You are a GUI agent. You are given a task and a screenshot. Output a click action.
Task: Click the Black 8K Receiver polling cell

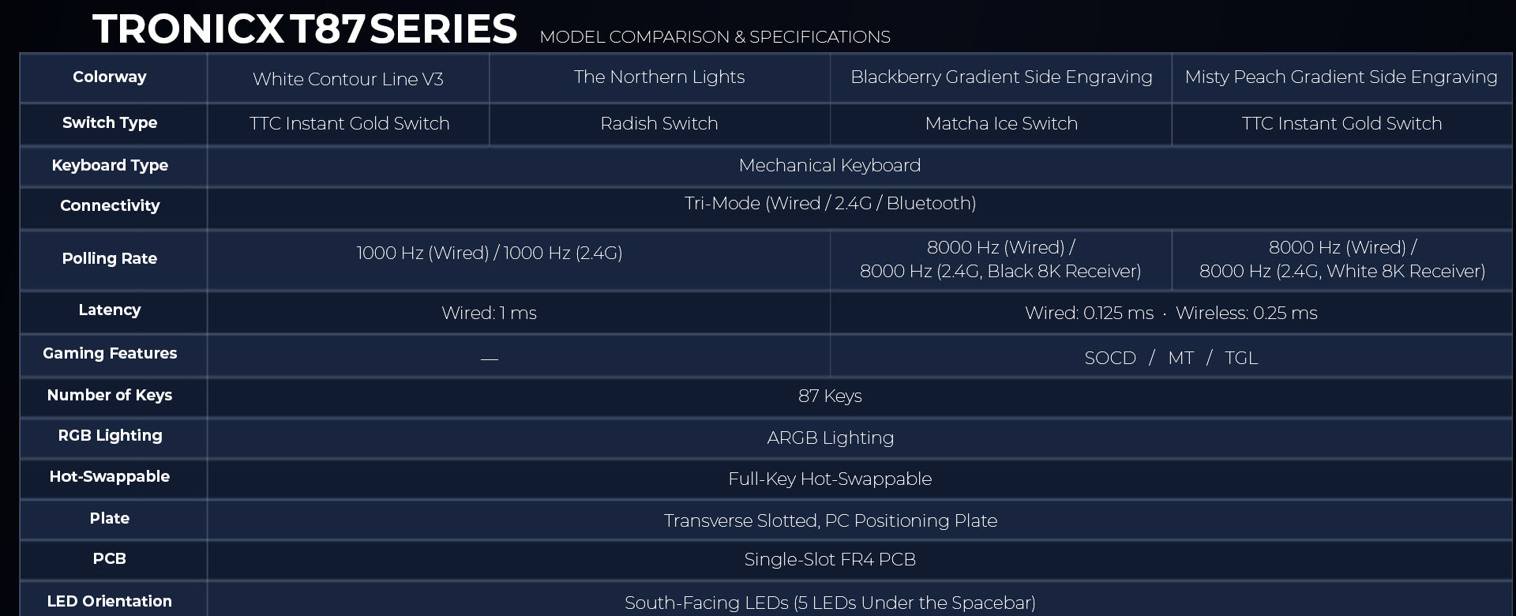(1000, 260)
